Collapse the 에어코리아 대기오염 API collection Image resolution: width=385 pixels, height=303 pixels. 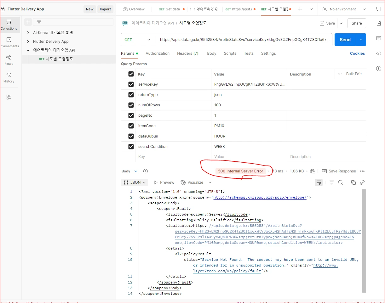point(28,50)
